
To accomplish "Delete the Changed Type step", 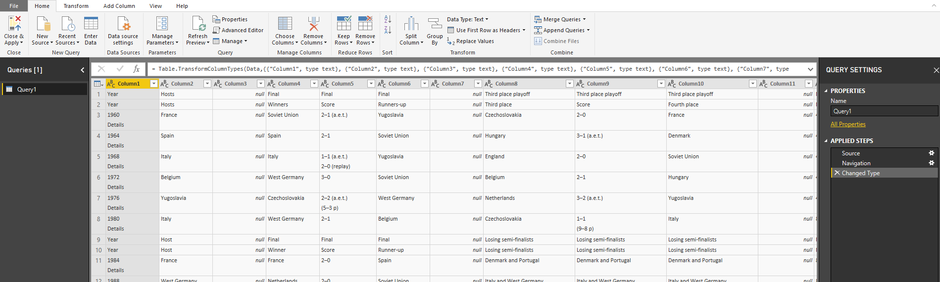I will pos(837,173).
